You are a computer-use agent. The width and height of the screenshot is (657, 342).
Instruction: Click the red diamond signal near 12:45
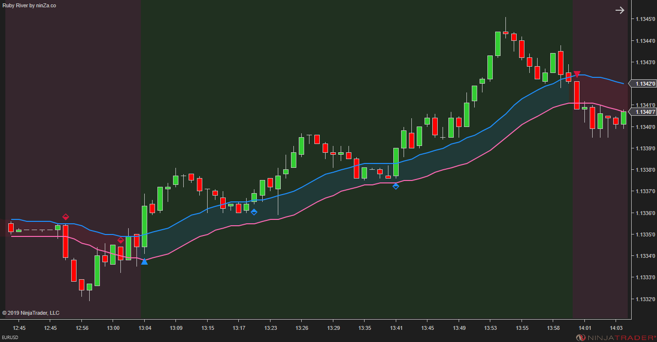coord(66,217)
